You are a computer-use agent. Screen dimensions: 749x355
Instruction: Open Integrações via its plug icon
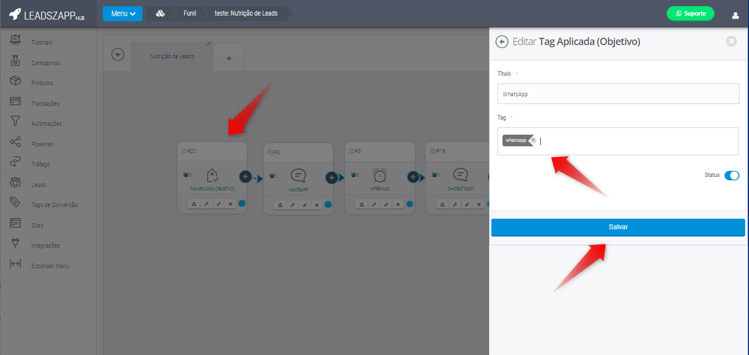pyautogui.click(x=16, y=243)
